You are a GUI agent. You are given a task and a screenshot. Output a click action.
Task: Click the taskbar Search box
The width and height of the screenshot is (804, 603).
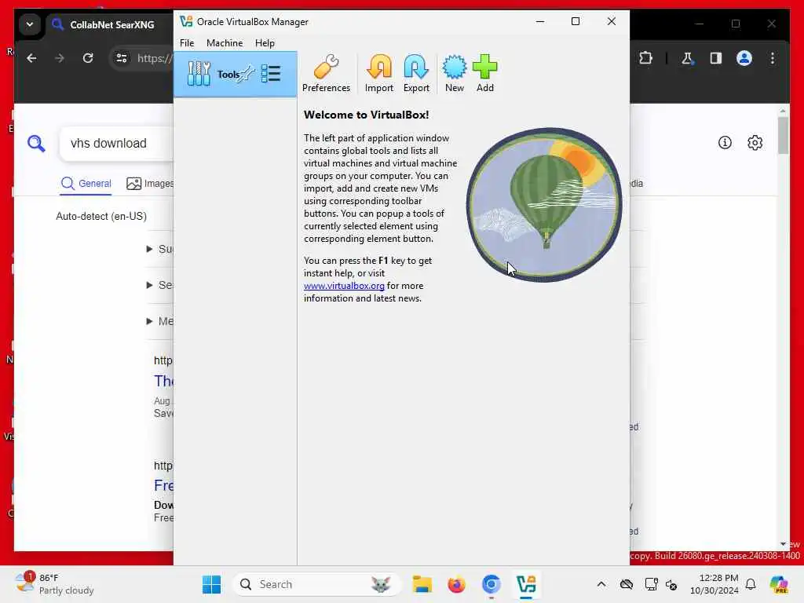pyautogui.click(x=317, y=584)
